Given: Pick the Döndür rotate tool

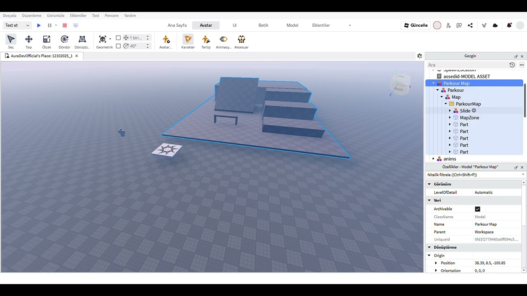Looking at the screenshot, I should (x=65, y=42).
